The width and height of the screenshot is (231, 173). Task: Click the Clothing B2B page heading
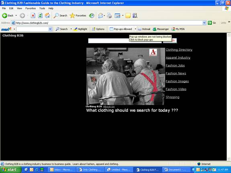coord(13,35)
